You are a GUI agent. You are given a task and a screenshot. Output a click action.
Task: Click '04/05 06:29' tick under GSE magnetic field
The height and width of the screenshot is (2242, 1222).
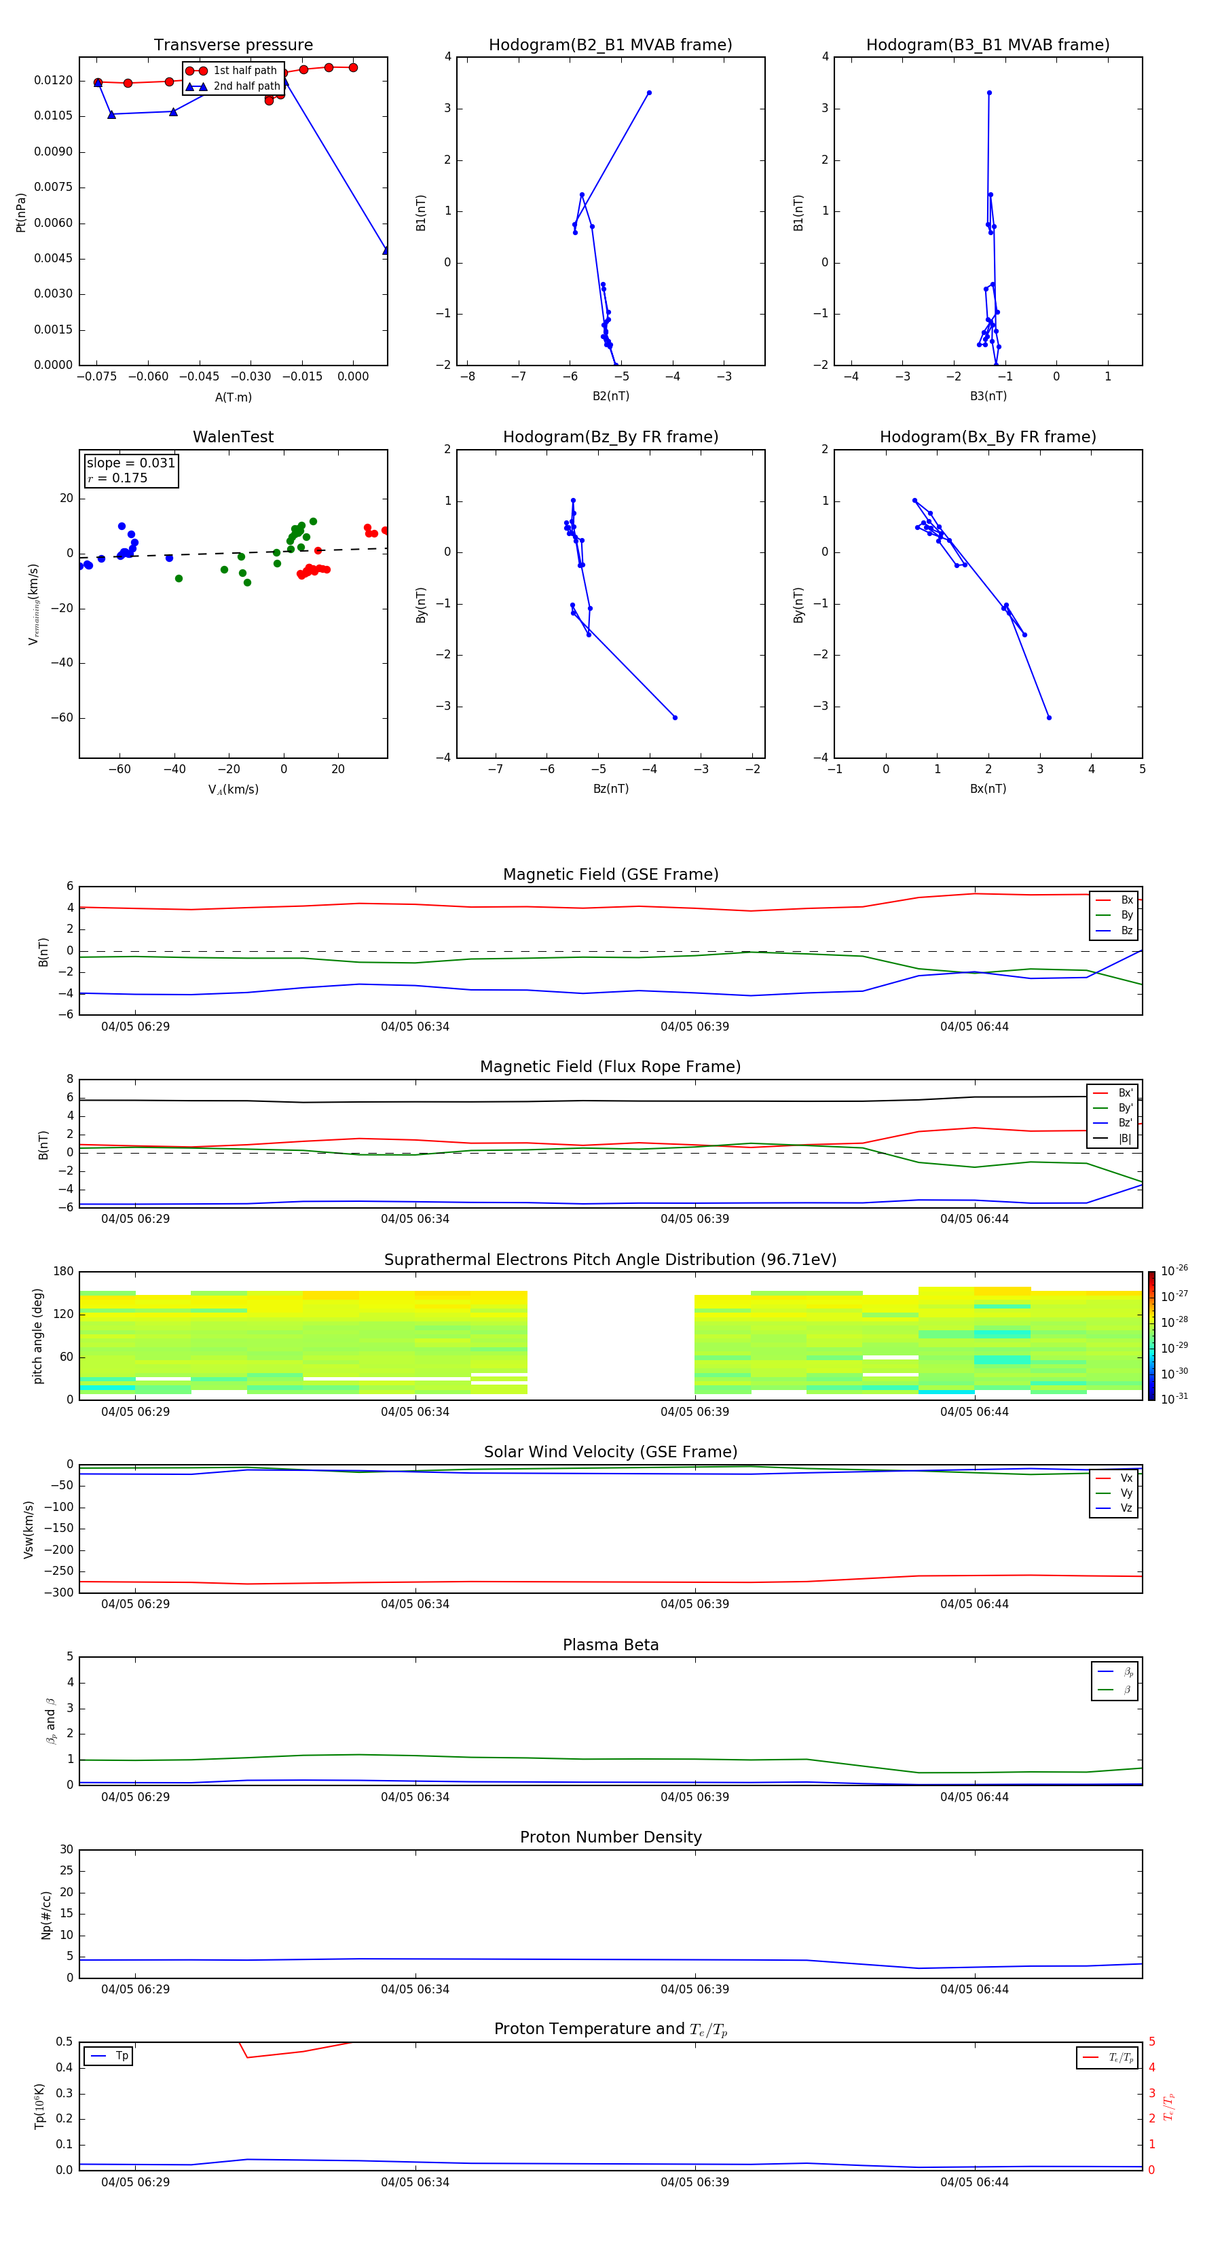pyautogui.click(x=136, y=1026)
